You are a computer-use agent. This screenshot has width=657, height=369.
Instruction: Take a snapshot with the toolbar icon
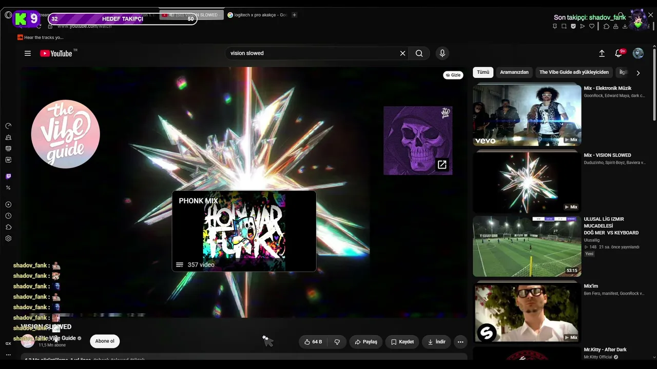coord(564,26)
